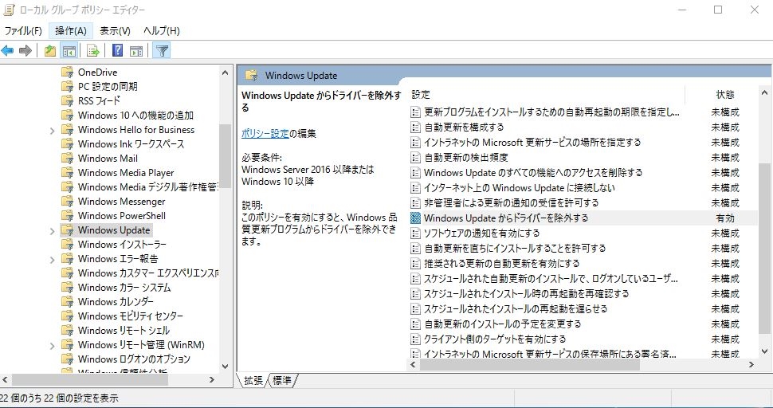
Task: Switch to the 標準 tab
Action: click(x=282, y=380)
